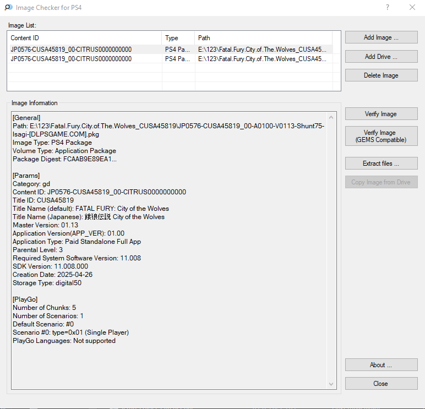
Task: Click the [Params] section heading
Action: [26, 176]
